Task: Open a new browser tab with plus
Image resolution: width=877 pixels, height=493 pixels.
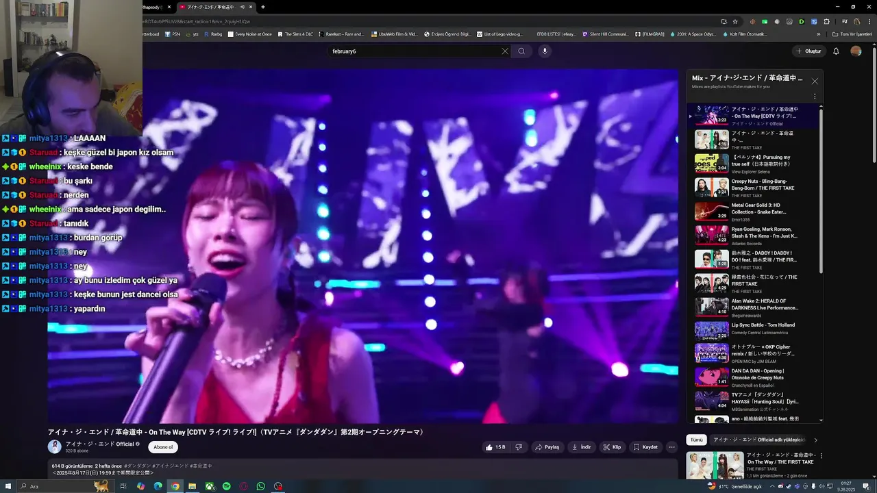Action: (x=263, y=7)
